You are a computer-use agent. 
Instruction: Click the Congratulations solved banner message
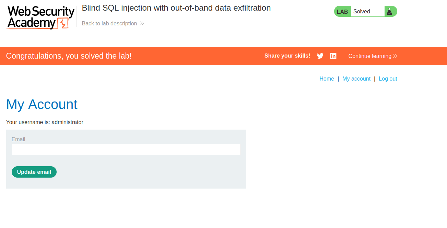(69, 56)
